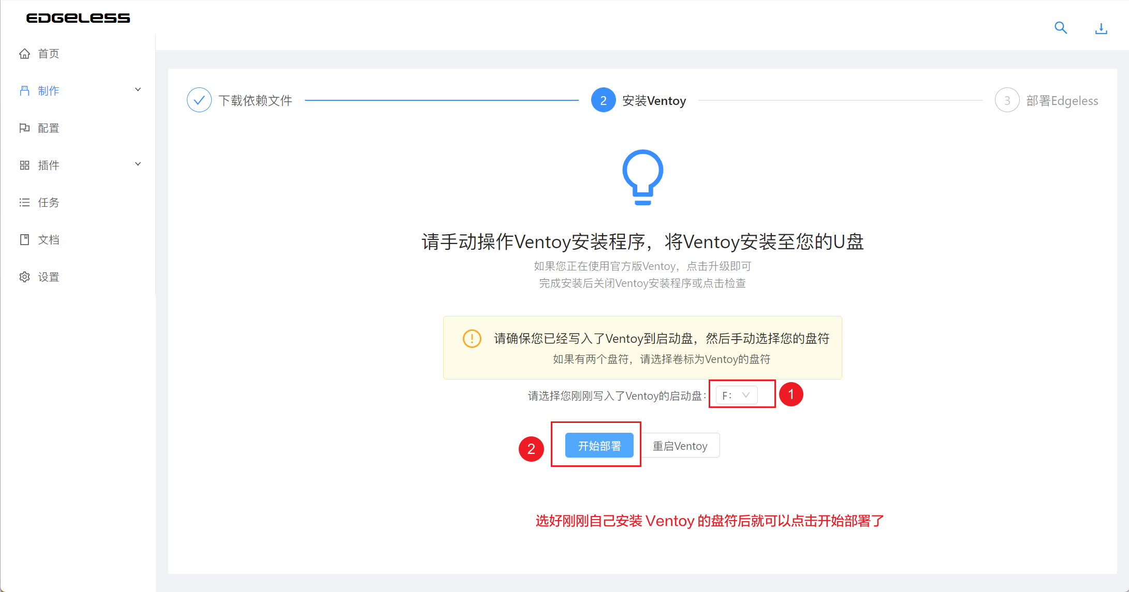Click the large lightbulb icon
This screenshot has width=1129, height=592.
(x=643, y=177)
